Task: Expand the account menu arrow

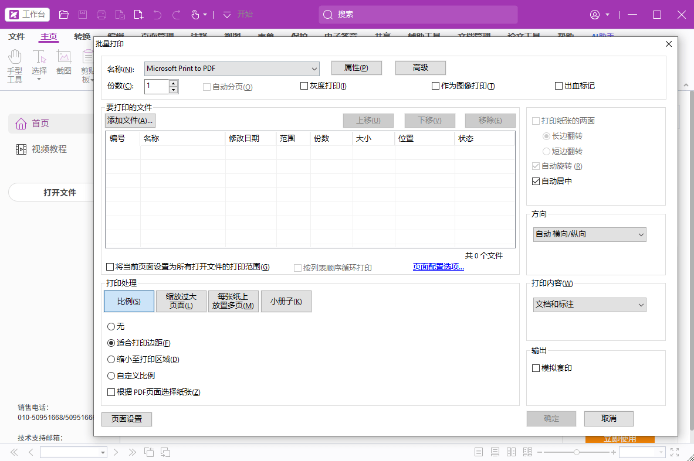Action: coord(607,15)
